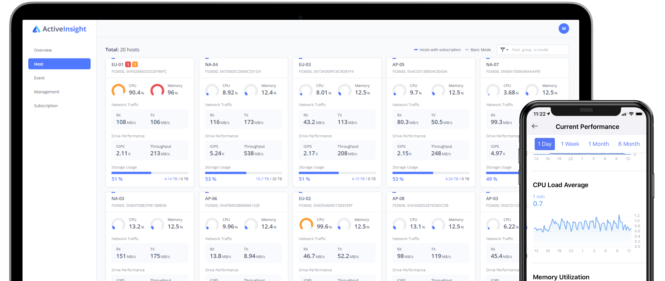Click the red critical alert badge on EU-01
The height and width of the screenshot is (281, 665).
coord(128,64)
